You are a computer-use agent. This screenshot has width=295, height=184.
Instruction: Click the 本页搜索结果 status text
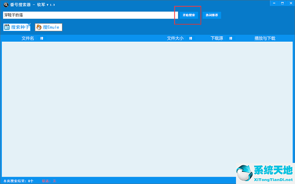tap(19, 181)
